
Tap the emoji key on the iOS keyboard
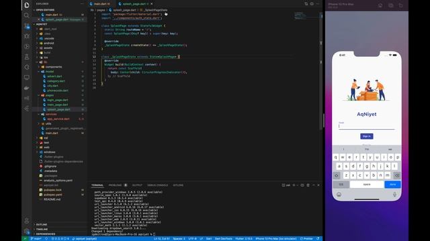(339, 194)
